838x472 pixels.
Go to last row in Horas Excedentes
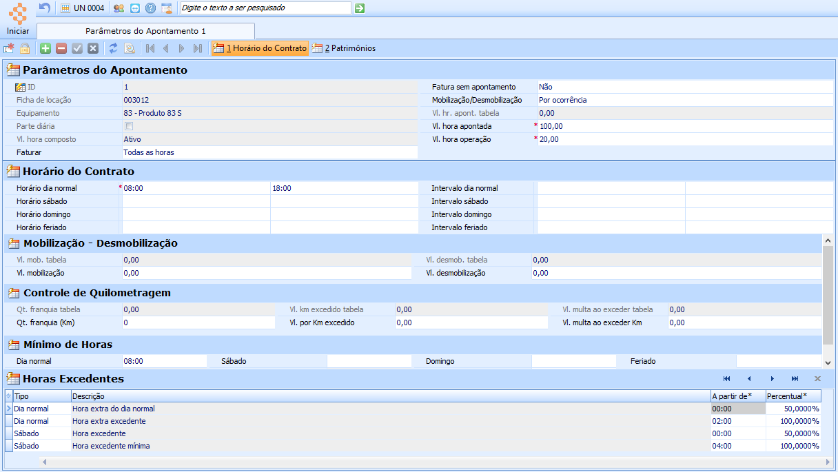tap(795, 379)
